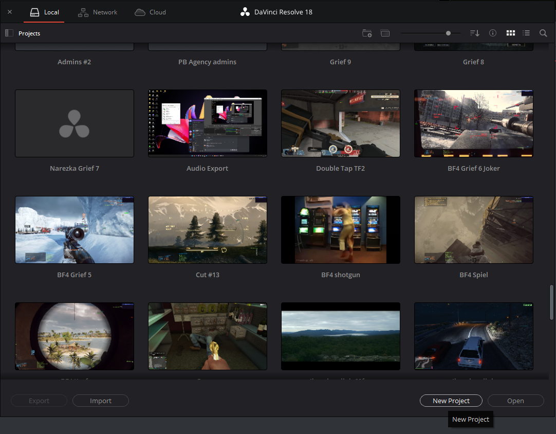Switch to the Network tab

pos(98,12)
